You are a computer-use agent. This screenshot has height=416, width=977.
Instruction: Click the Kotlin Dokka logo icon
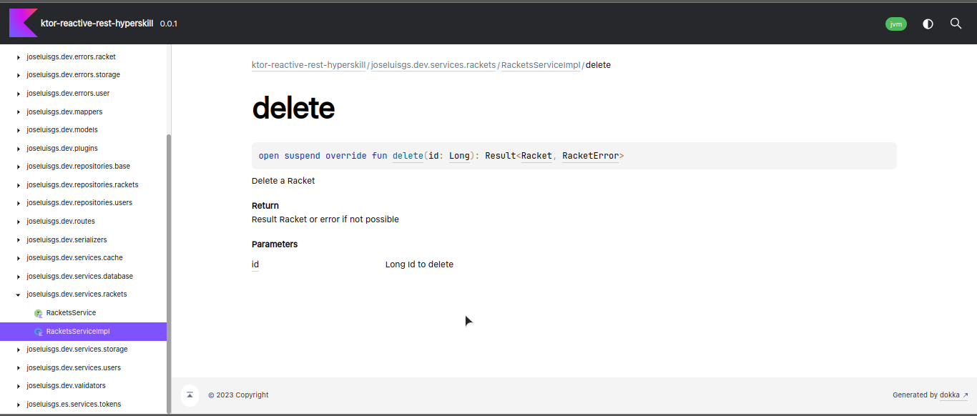(23, 23)
